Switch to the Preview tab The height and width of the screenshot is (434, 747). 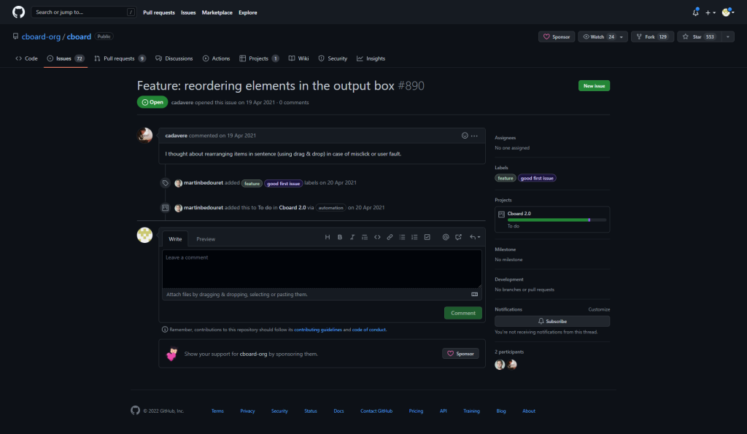(x=206, y=239)
